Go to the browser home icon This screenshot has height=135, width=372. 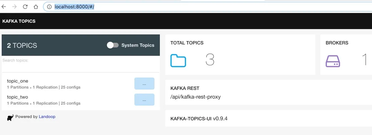pos(36,6)
